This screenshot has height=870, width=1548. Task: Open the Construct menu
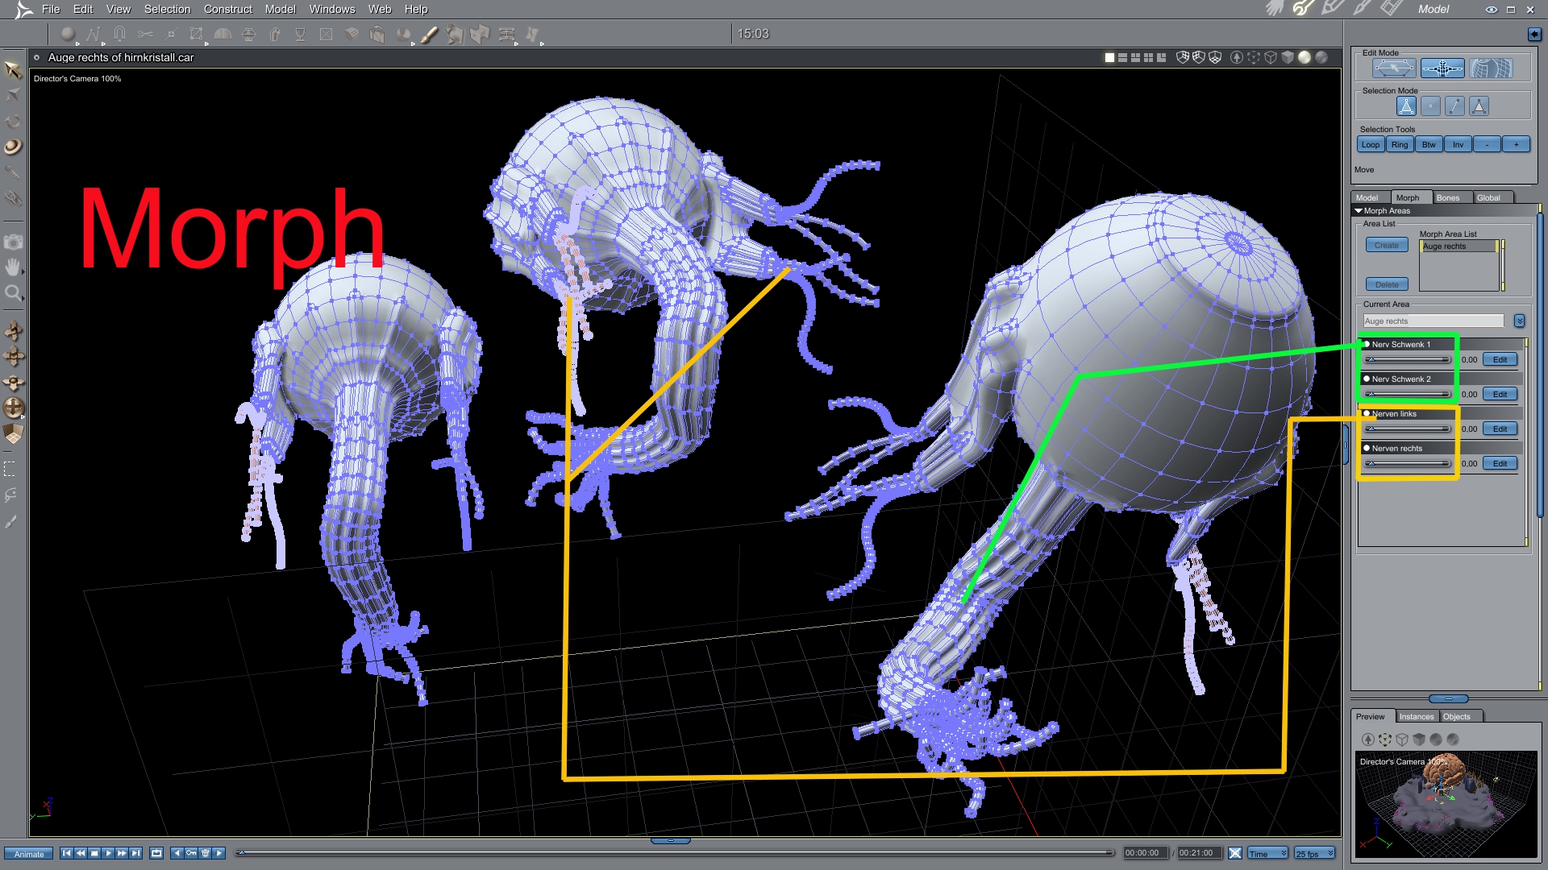pyautogui.click(x=227, y=9)
